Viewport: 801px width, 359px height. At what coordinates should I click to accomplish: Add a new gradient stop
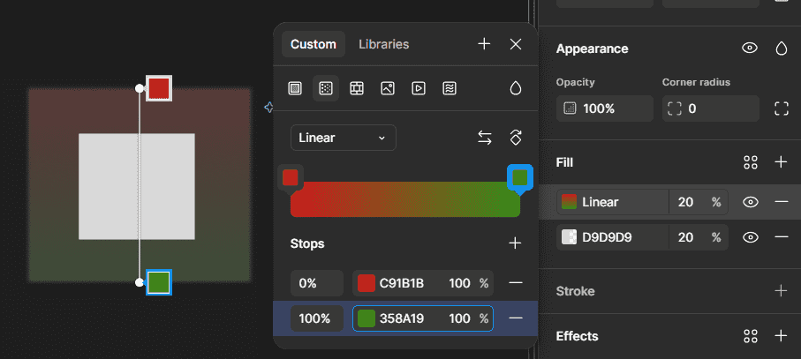click(516, 243)
